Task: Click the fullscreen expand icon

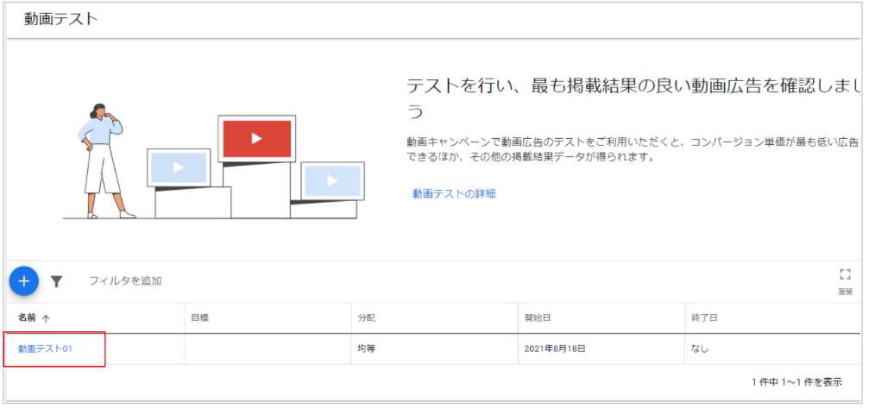Action: (845, 274)
